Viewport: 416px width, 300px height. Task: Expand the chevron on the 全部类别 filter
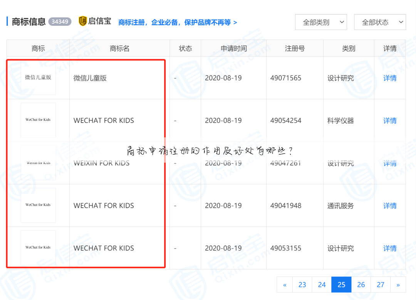[342, 22]
